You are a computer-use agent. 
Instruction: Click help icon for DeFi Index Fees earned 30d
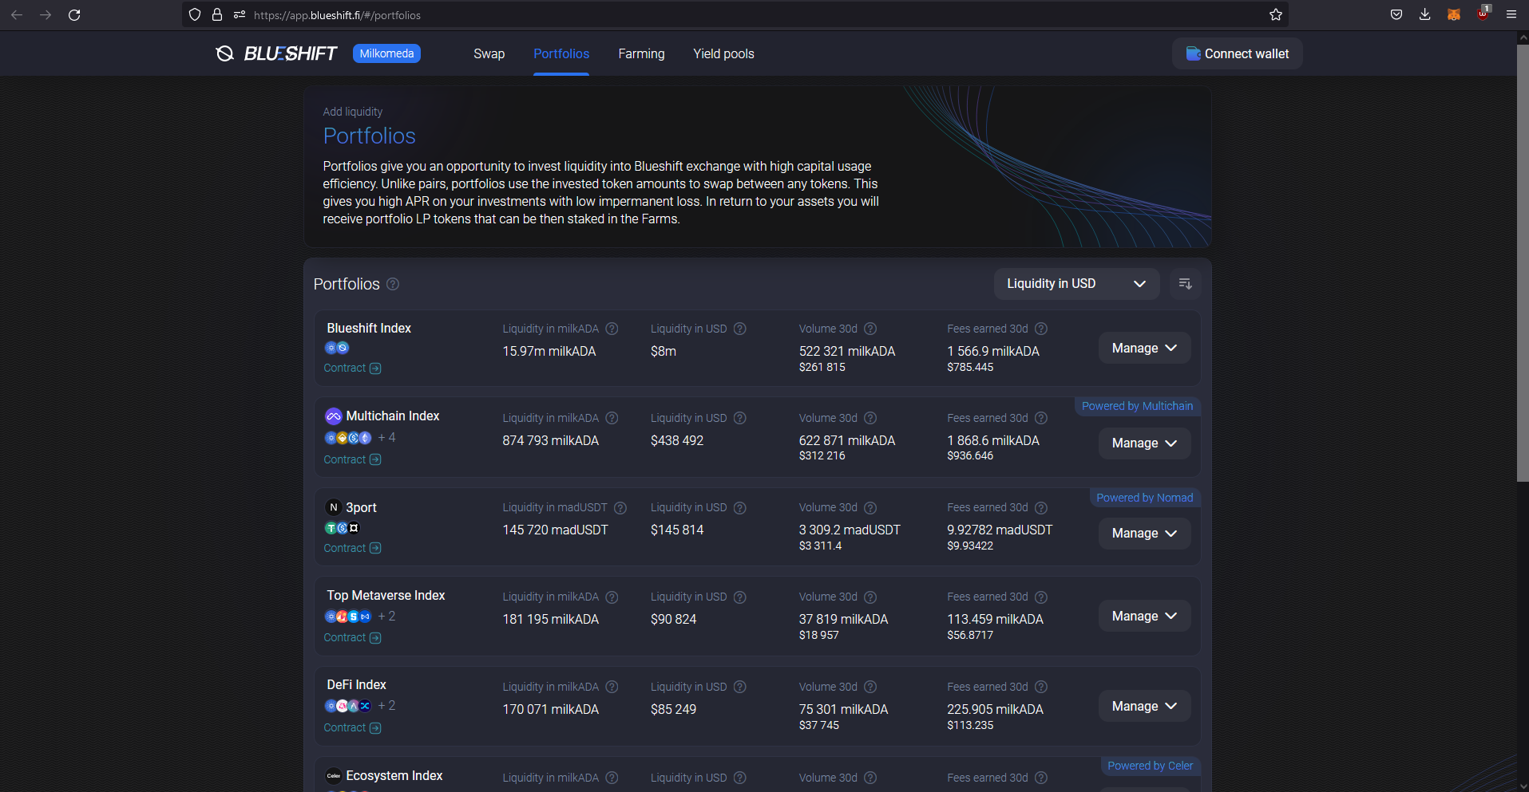tap(1041, 687)
